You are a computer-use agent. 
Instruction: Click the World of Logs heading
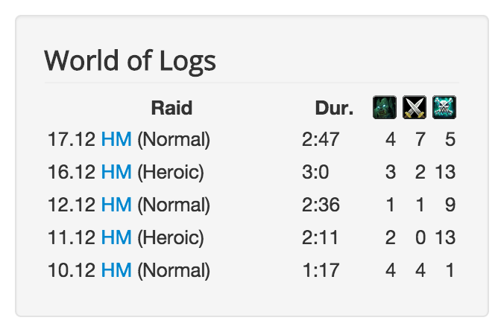coord(130,61)
